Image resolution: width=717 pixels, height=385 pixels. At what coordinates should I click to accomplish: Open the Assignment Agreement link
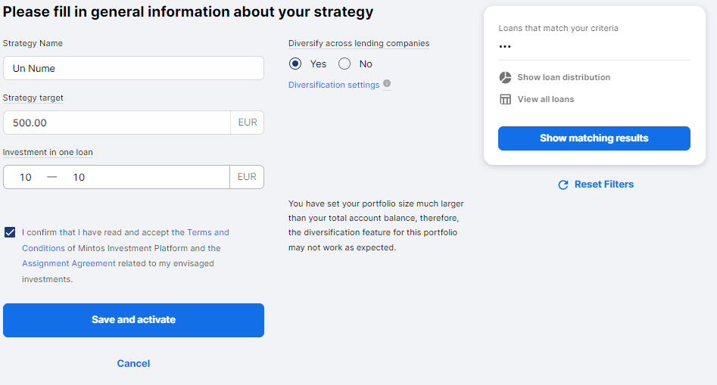coord(69,263)
